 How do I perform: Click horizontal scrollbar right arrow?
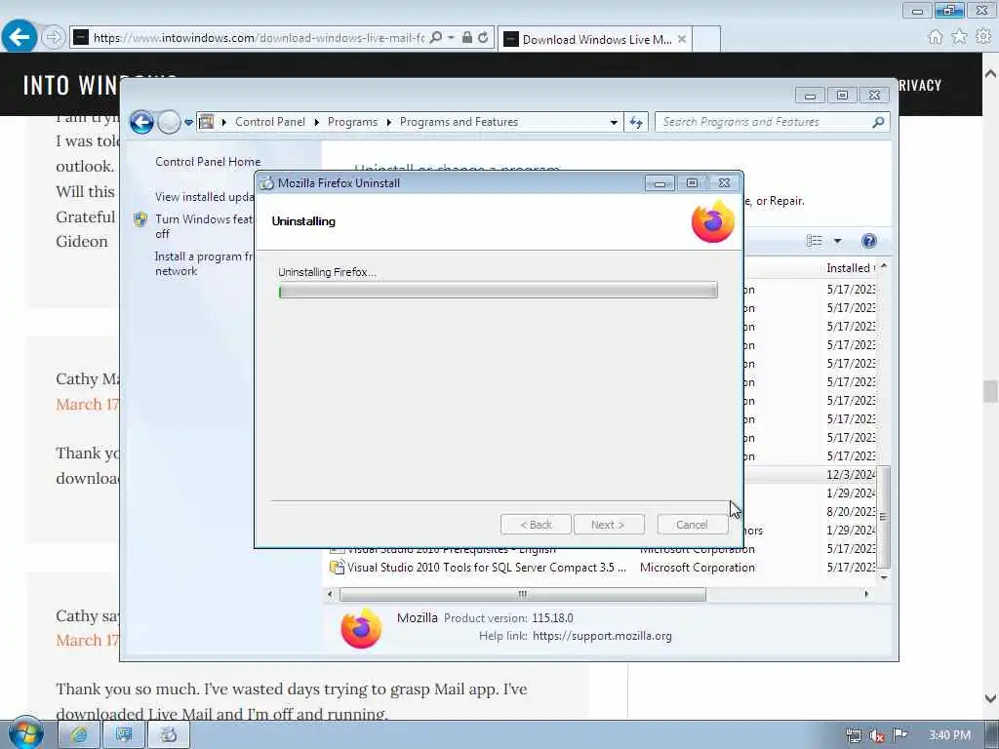[866, 594]
